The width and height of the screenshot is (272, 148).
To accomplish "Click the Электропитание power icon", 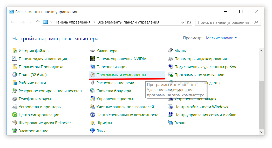I will click(x=15, y=131).
